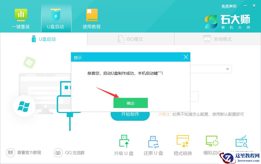The image size is (261, 164).
Task: Switch to the ISO模式 tab
Action: point(130,39)
